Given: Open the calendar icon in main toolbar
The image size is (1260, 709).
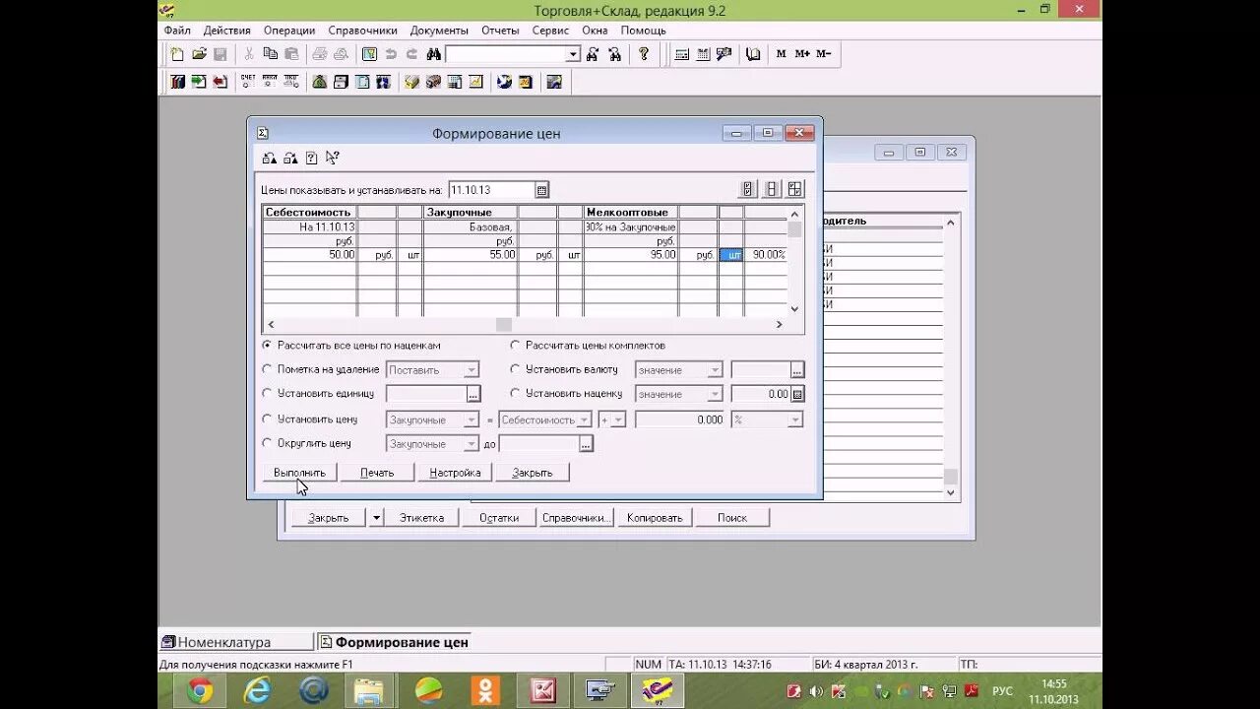Looking at the screenshot, I should (703, 54).
